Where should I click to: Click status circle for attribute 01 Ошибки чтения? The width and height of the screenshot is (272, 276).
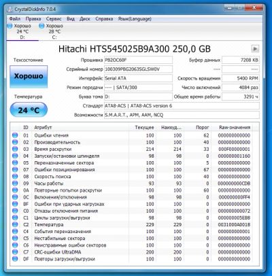[15, 135]
